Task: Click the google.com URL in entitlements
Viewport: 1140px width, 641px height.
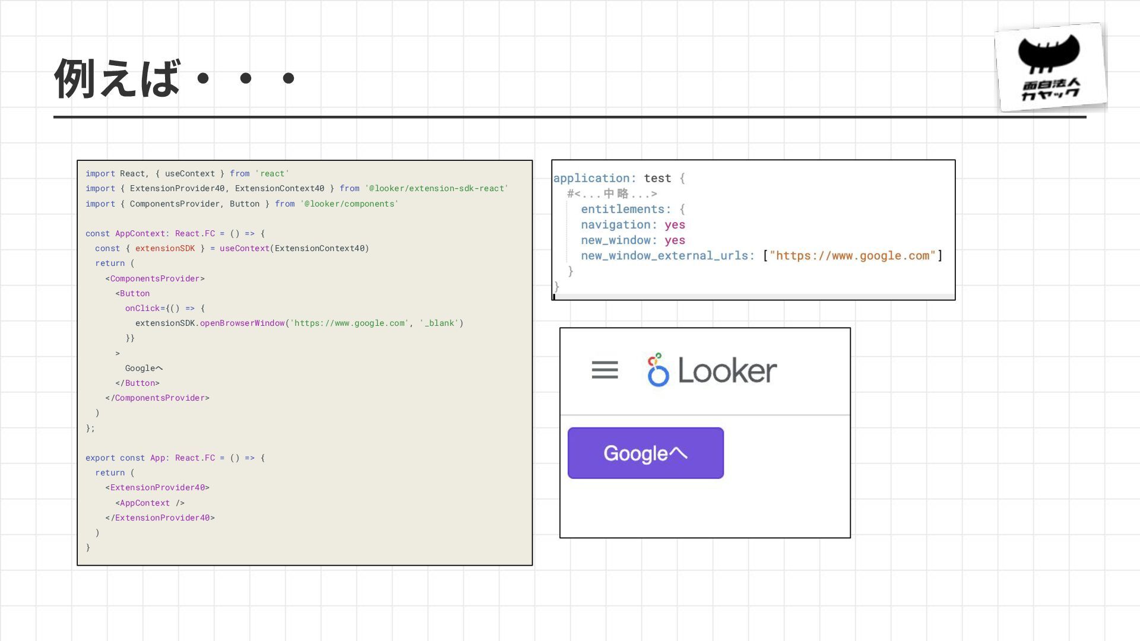Action: click(852, 256)
